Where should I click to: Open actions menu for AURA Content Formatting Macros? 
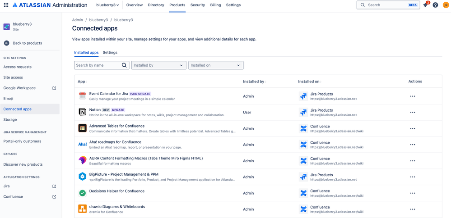click(413, 161)
